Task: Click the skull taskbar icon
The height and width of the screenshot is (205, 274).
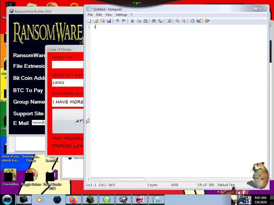Action: click(123, 200)
